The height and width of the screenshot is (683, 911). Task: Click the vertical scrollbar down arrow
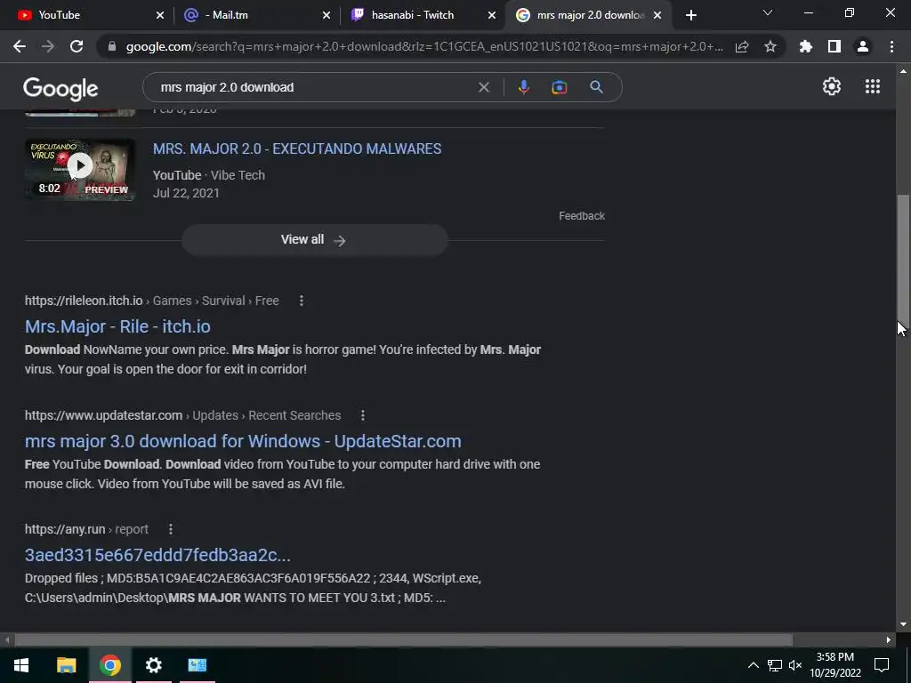click(903, 624)
